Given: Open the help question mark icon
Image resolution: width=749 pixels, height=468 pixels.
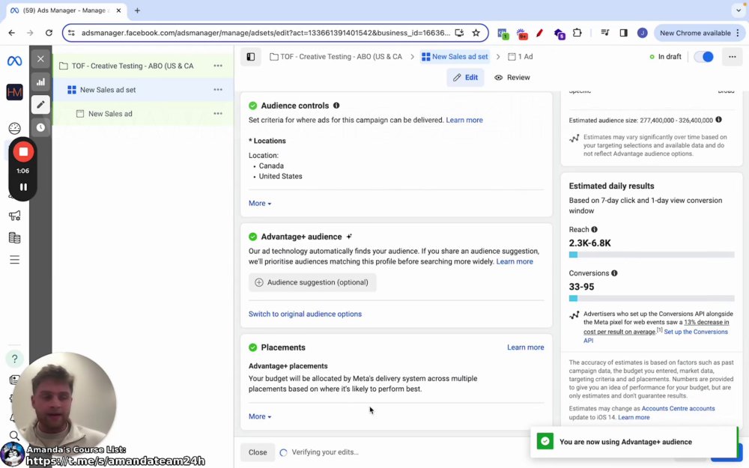Looking at the screenshot, I should 14,359.
